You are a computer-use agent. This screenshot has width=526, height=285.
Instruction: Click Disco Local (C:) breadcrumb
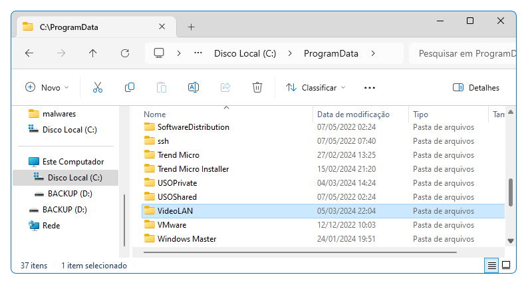(245, 53)
